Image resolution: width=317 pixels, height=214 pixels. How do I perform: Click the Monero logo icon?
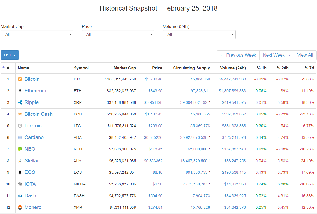click(x=20, y=207)
